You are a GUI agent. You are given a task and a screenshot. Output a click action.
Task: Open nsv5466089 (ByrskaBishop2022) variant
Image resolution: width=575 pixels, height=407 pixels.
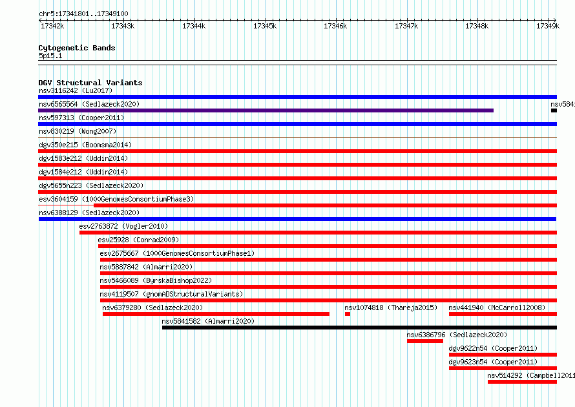coord(156,280)
